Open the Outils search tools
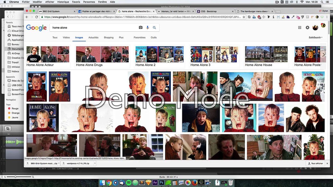 click(x=154, y=37)
